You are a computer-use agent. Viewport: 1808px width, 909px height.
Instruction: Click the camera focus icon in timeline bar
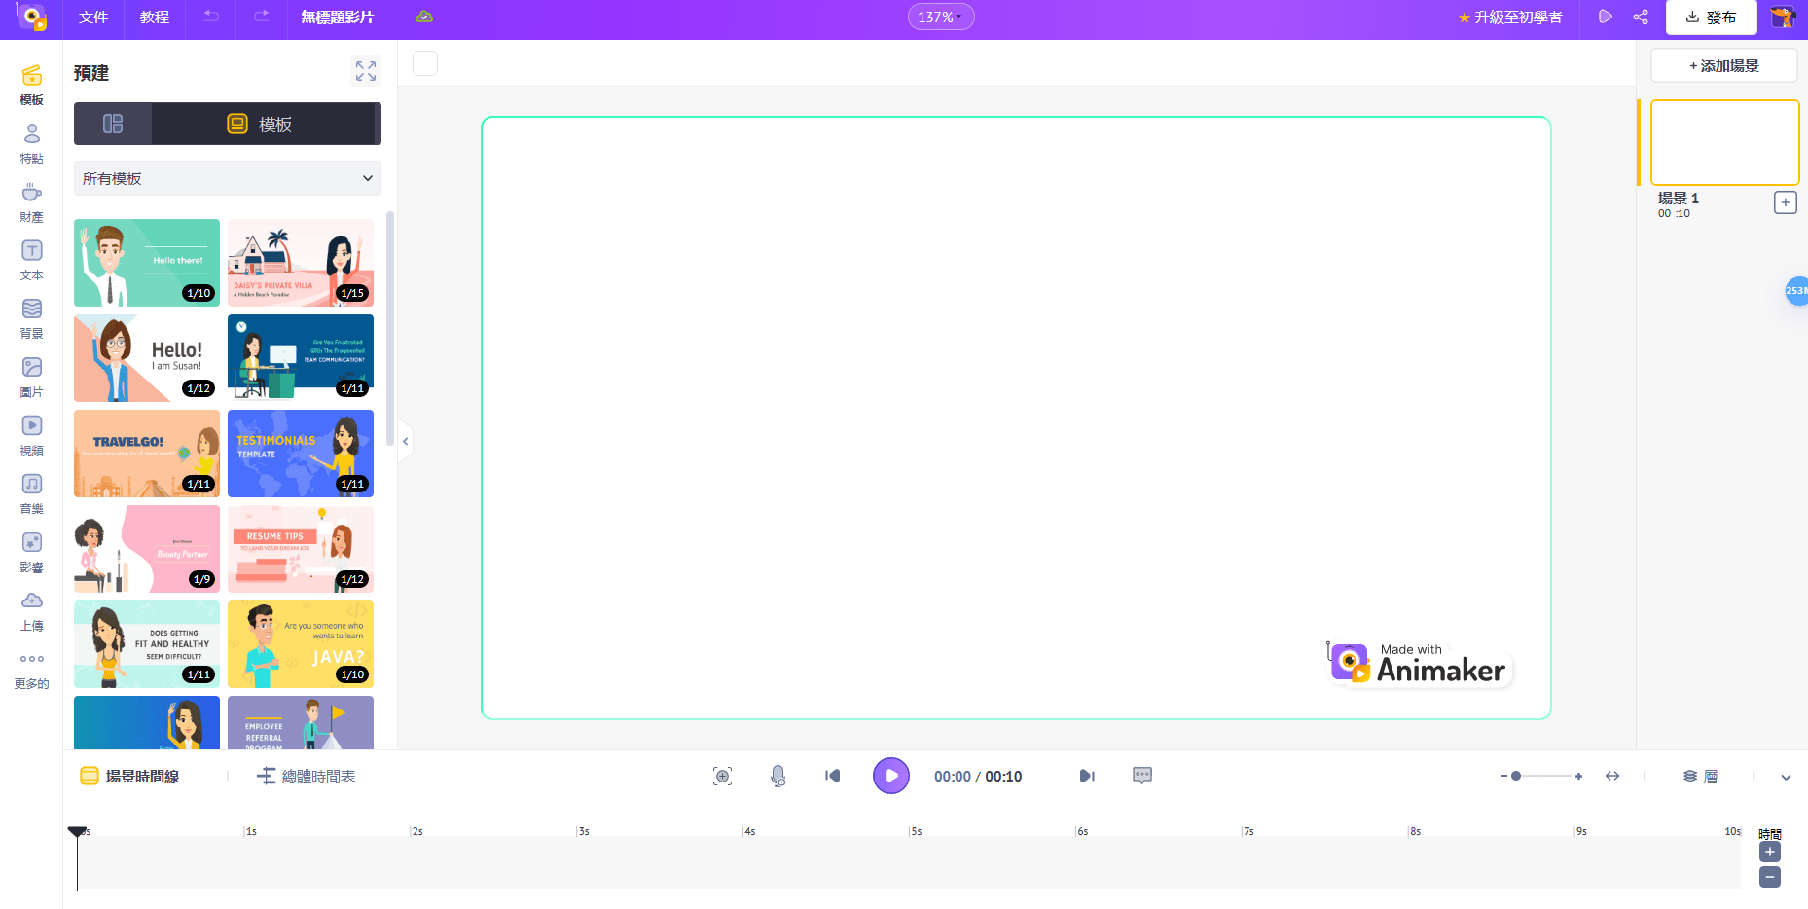(x=722, y=776)
